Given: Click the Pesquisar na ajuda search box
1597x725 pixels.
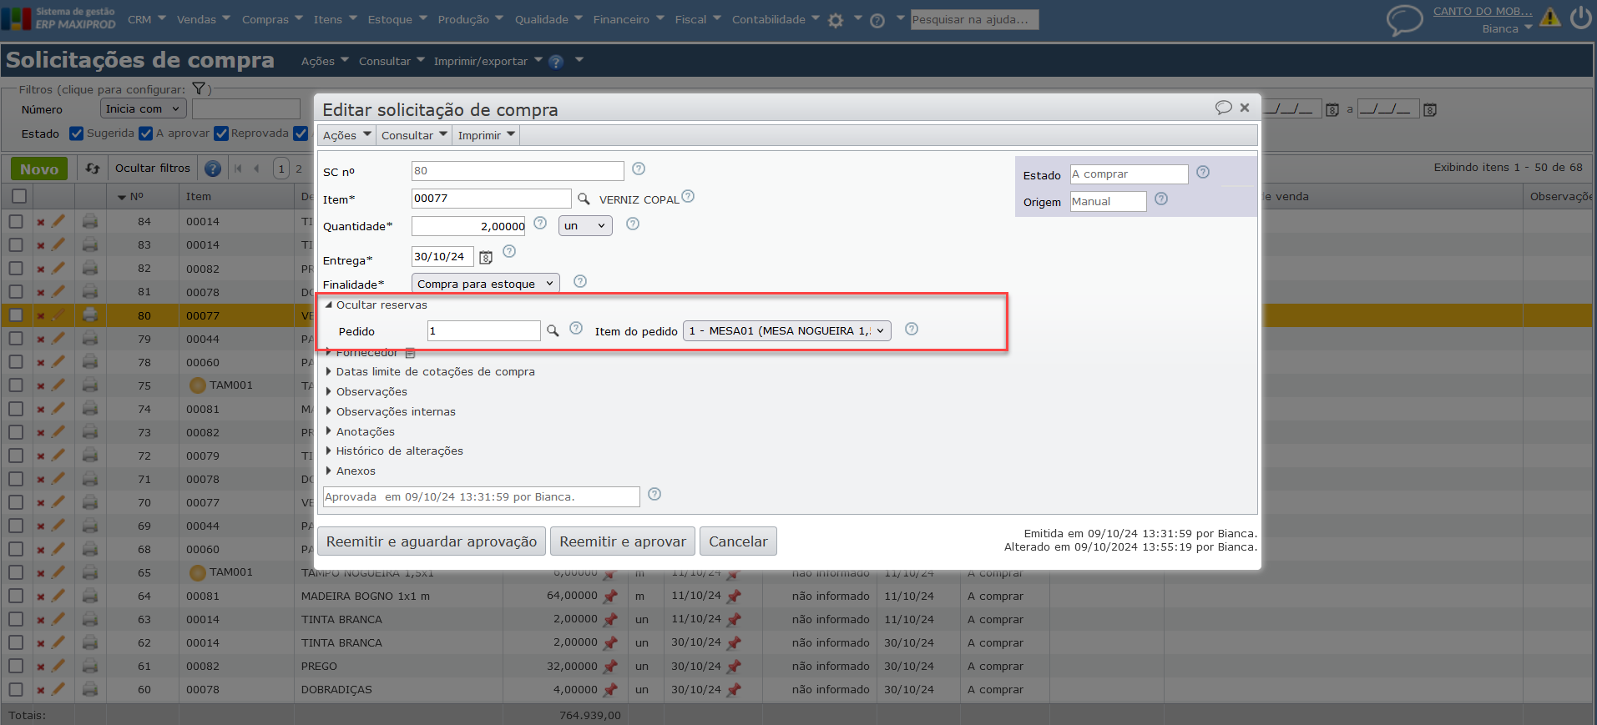Looking at the screenshot, I should 974,19.
